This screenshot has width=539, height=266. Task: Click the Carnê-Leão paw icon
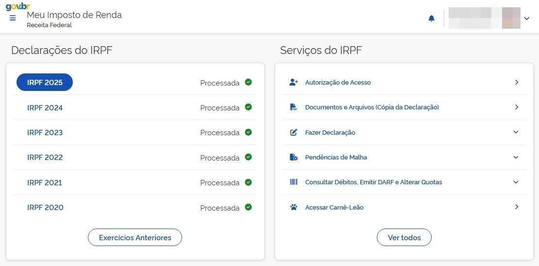click(293, 207)
